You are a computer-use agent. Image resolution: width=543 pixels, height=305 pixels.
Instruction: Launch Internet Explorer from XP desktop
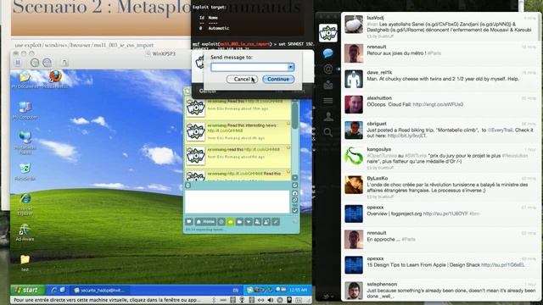(x=25, y=204)
